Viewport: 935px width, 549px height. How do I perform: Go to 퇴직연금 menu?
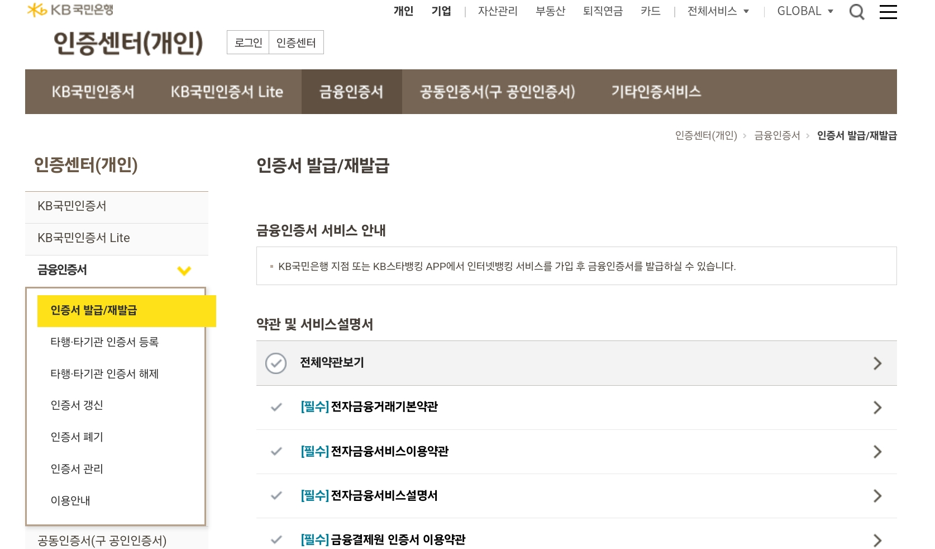click(x=603, y=11)
